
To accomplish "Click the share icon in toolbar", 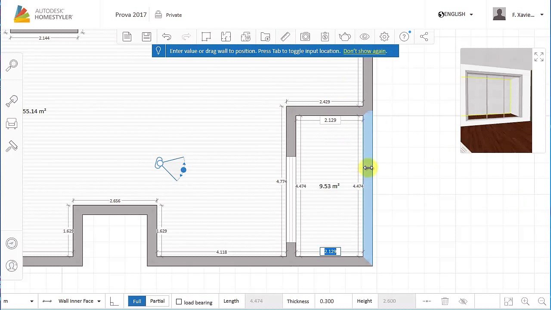I will (x=424, y=37).
